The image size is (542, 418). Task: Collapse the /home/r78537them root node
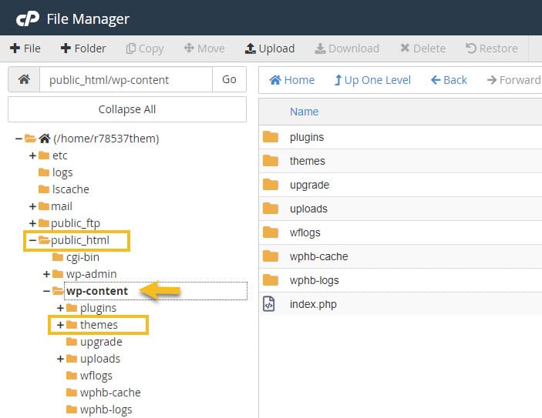19,139
